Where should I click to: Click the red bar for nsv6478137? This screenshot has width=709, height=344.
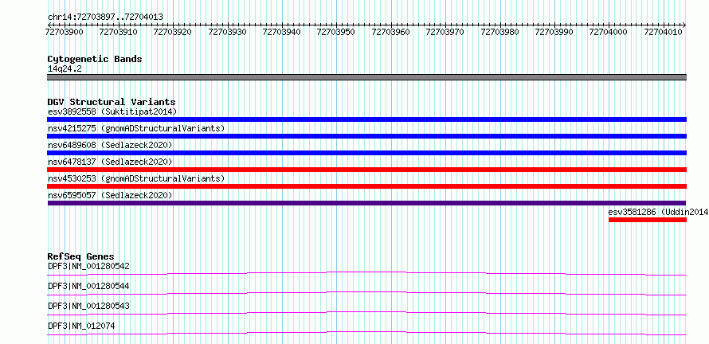point(366,170)
